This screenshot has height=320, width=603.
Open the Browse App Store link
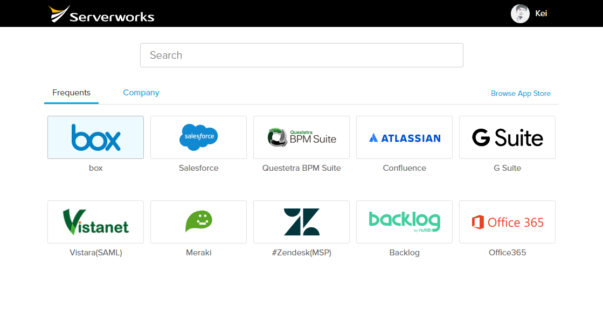coord(521,93)
